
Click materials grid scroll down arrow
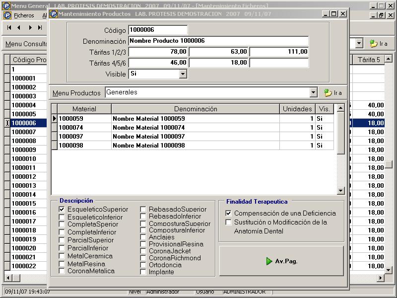pos(341,190)
